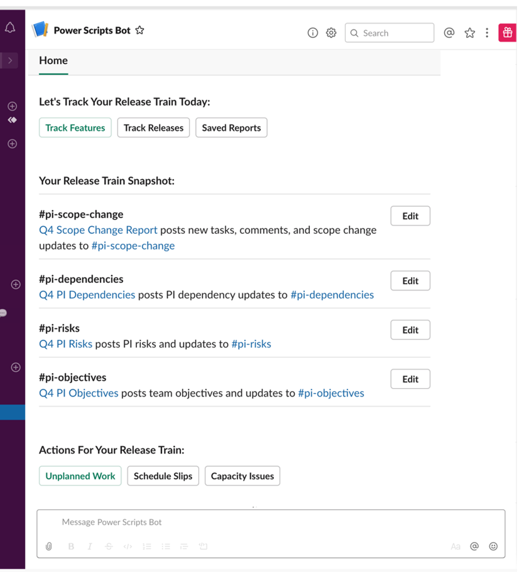Click the Search input field
This screenshot has height=578, width=523.
click(x=389, y=33)
